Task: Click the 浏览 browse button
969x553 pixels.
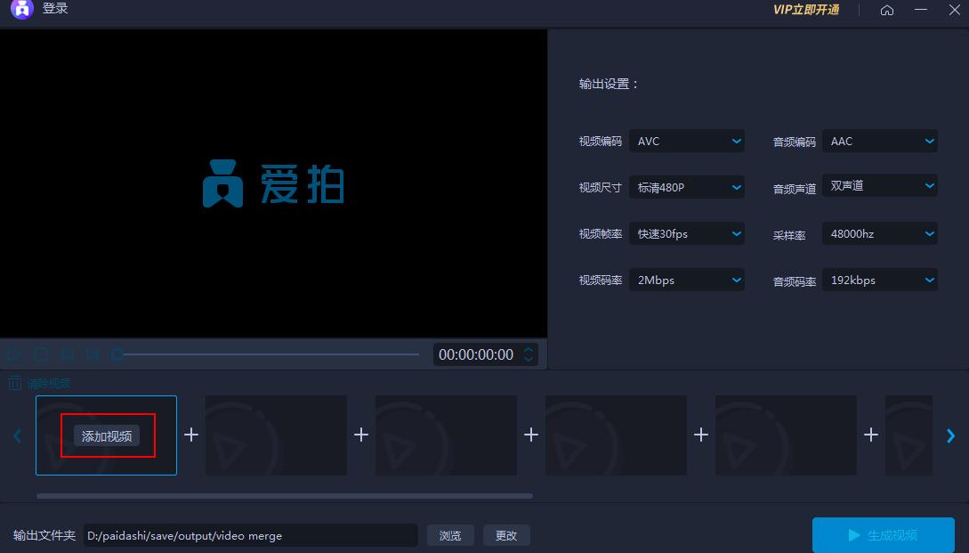Action: (x=450, y=535)
